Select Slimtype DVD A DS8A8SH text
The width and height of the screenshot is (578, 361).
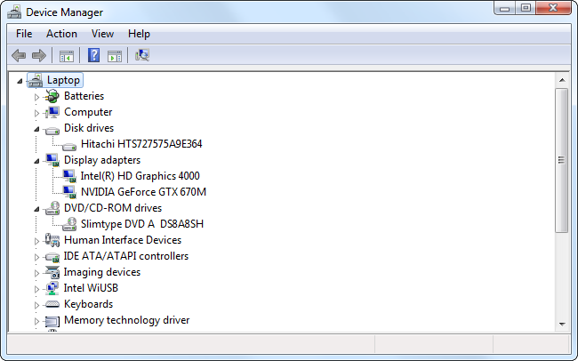(142, 224)
